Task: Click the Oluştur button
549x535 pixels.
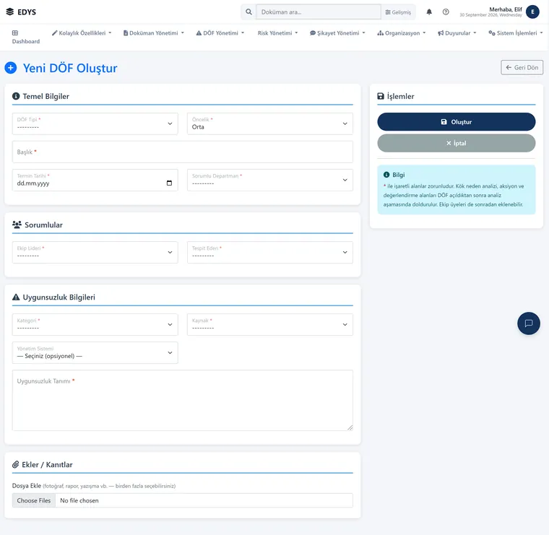Action: coord(457,122)
